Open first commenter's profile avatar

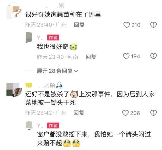coord(14,11)
